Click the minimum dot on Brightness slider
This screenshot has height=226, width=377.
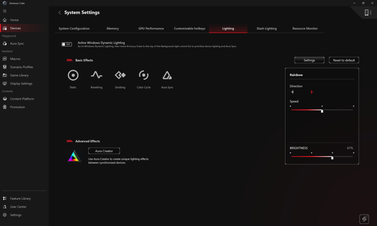click(291, 153)
